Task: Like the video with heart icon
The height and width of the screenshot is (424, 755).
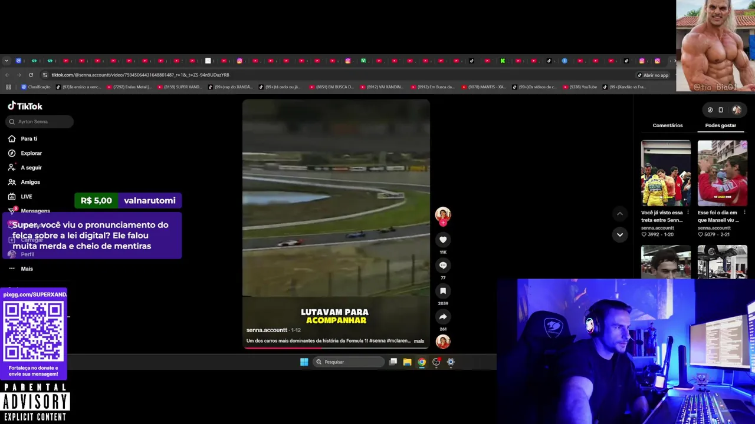Action: click(443, 240)
